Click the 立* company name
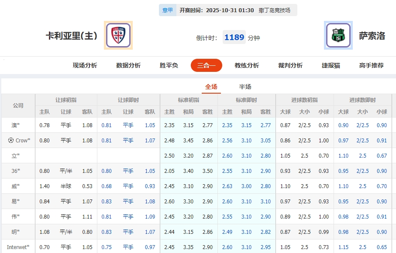Image resolution: width=396 pixels, height=253 pixels. tap(14, 155)
